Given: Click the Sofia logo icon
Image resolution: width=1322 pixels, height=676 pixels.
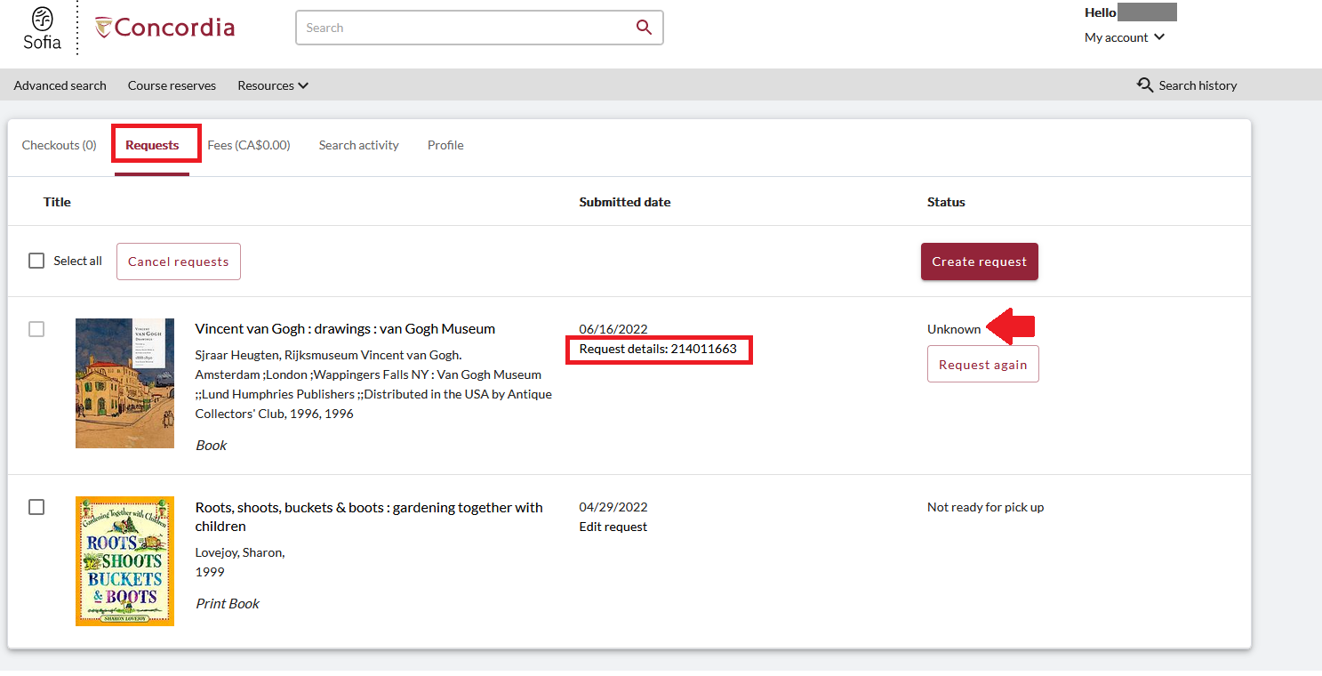Looking at the screenshot, I should click(42, 28).
